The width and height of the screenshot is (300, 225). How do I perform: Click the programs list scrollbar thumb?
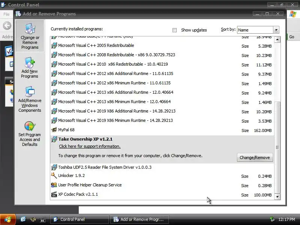click(x=277, y=147)
